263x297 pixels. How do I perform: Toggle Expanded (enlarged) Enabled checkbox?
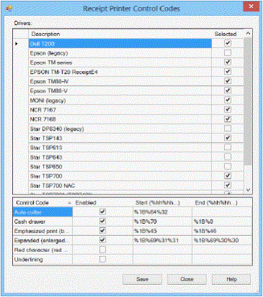coord(103,240)
